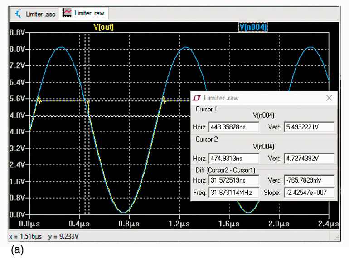Viewport: 349px width, 259px height.
Task: Click the Diff Horz value field
Action: pyautogui.click(x=233, y=181)
